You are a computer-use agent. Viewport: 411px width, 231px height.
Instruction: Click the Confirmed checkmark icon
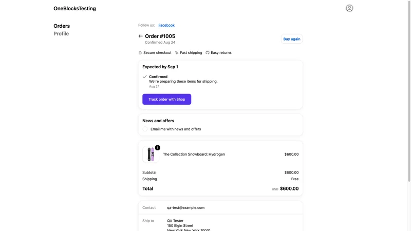(145, 76)
